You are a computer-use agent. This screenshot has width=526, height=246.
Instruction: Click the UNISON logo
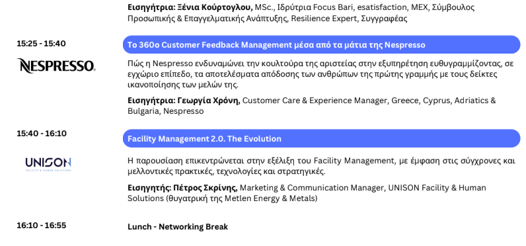point(48,164)
